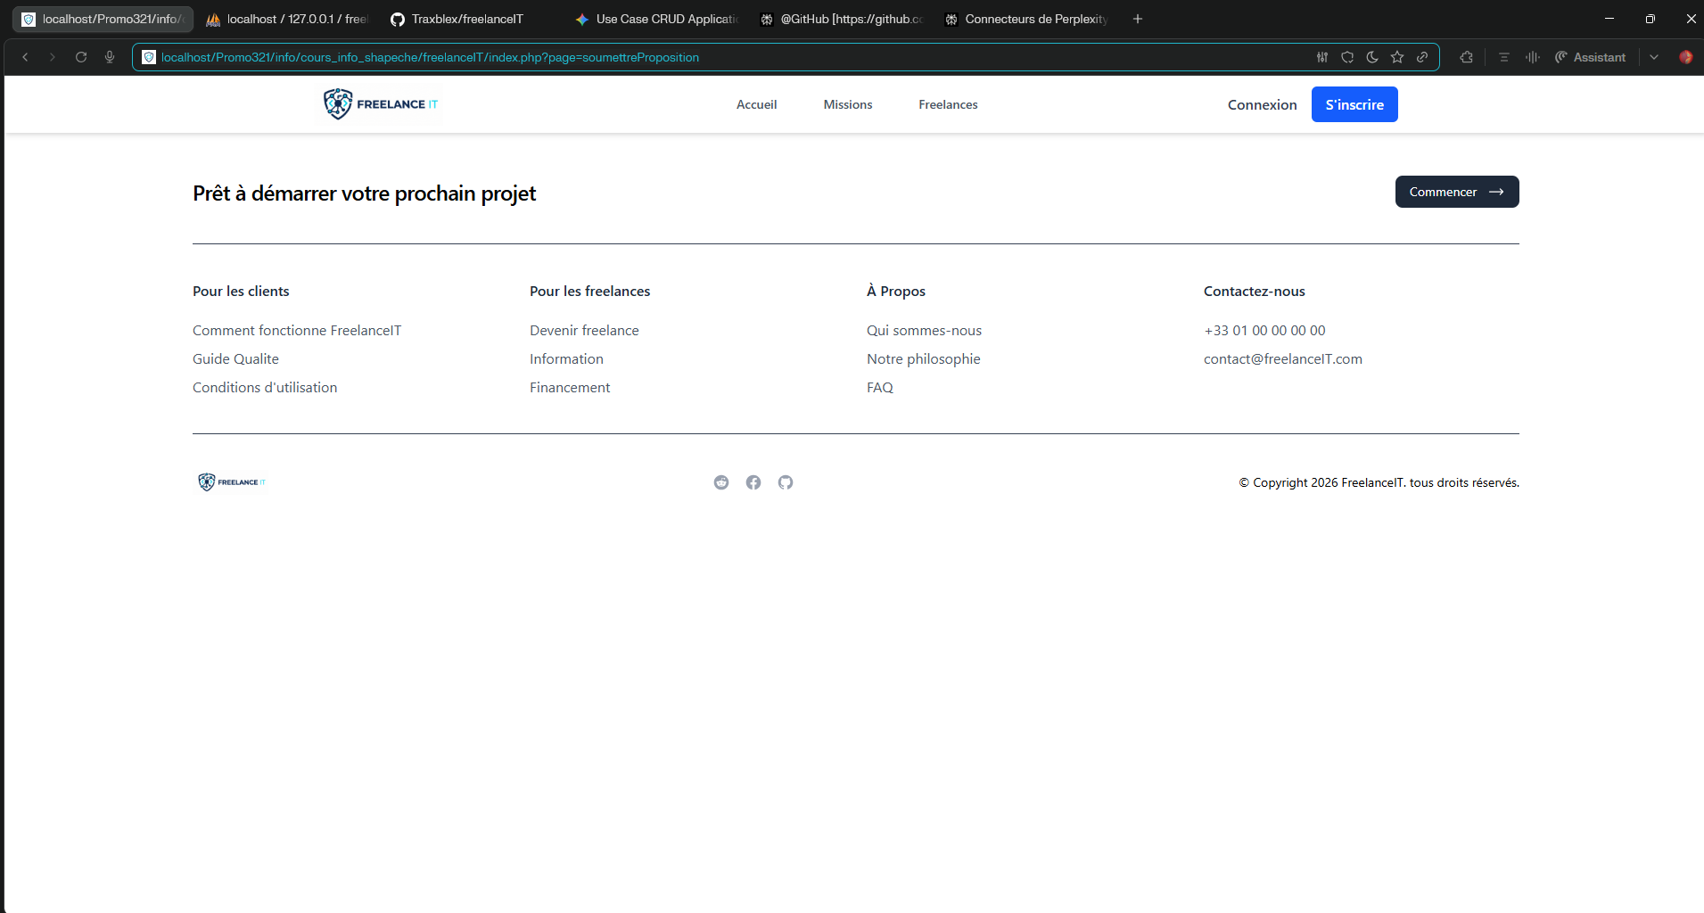The image size is (1704, 913).
Task: Open the Freelances nav link
Action: tap(948, 104)
